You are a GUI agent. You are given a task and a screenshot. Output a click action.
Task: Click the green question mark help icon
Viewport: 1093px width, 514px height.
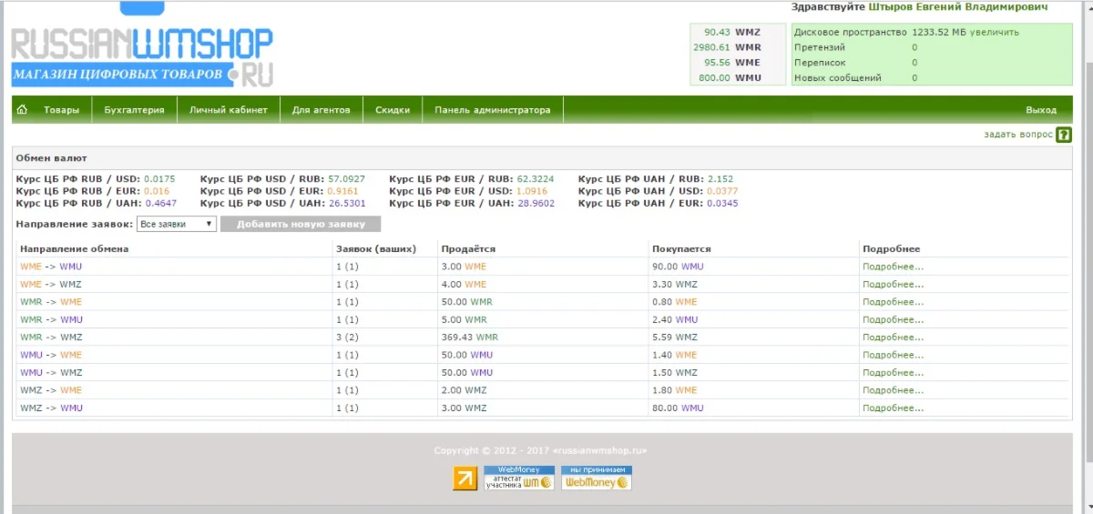coord(1063,135)
